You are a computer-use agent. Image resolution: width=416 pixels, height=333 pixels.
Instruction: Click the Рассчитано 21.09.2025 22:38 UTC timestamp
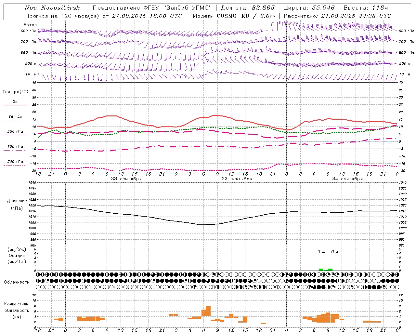(337, 16)
